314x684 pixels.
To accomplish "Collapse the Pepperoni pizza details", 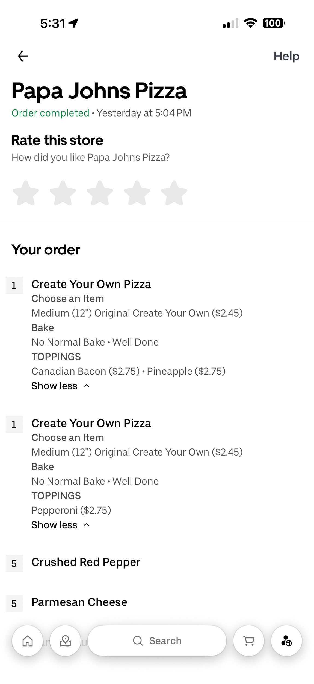I will point(60,525).
